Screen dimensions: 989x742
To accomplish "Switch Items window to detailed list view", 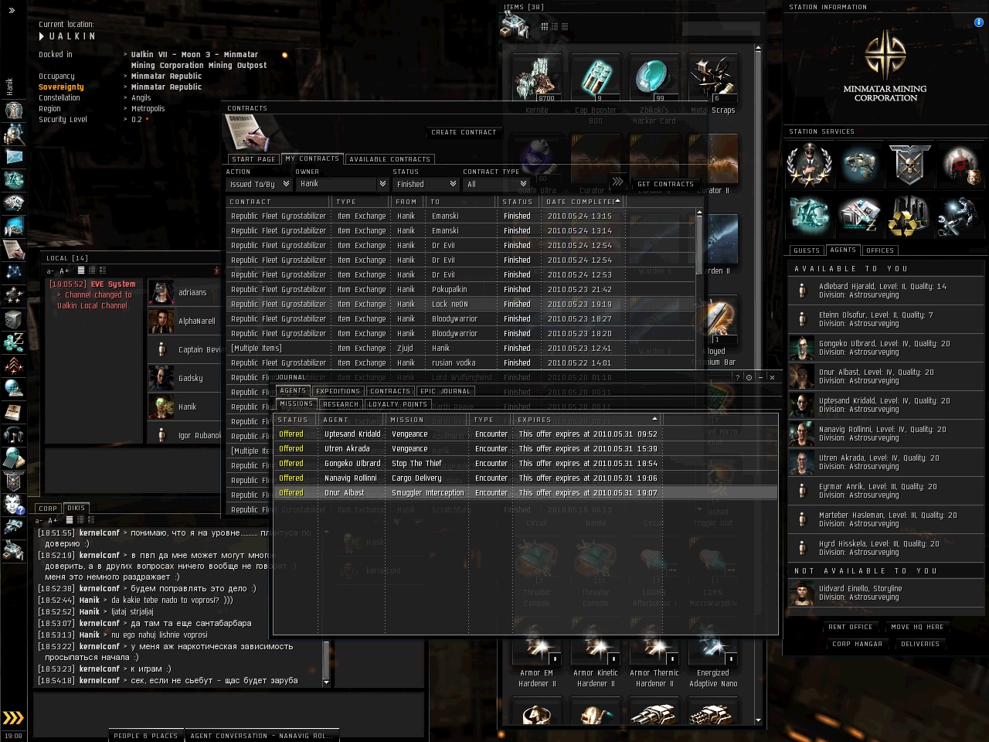I will [x=555, y=26].
